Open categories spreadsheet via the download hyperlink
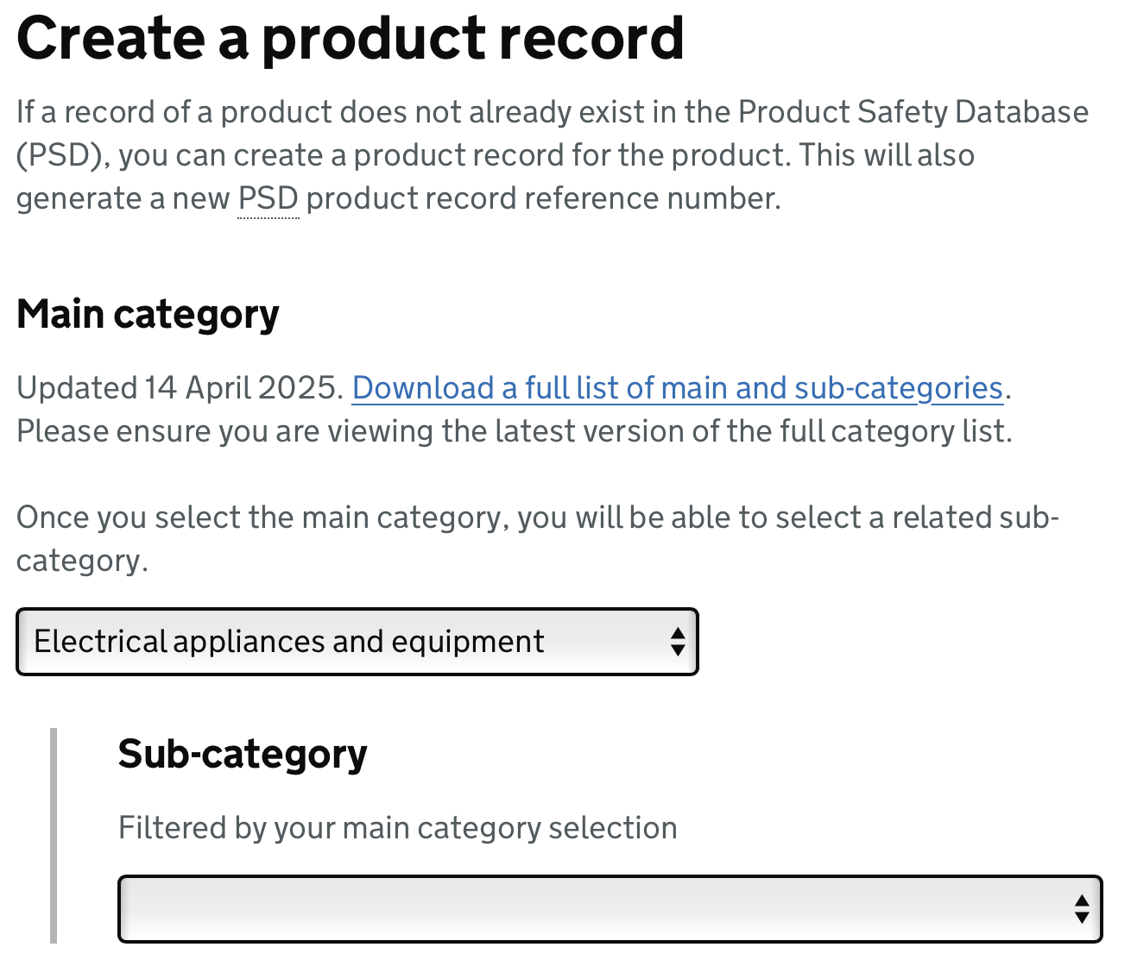1131x966 pixels. pos(679,388)
